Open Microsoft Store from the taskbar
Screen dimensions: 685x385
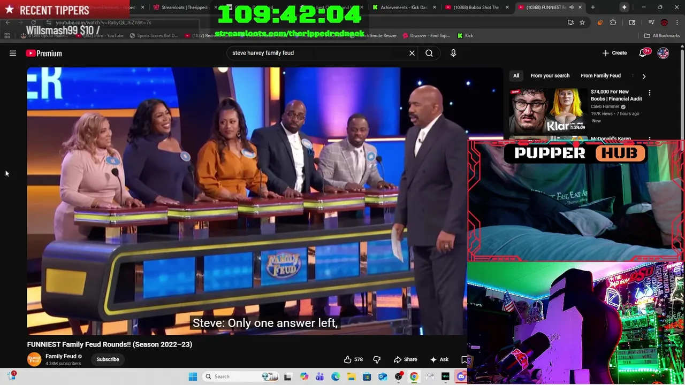[x=367, y=376]
